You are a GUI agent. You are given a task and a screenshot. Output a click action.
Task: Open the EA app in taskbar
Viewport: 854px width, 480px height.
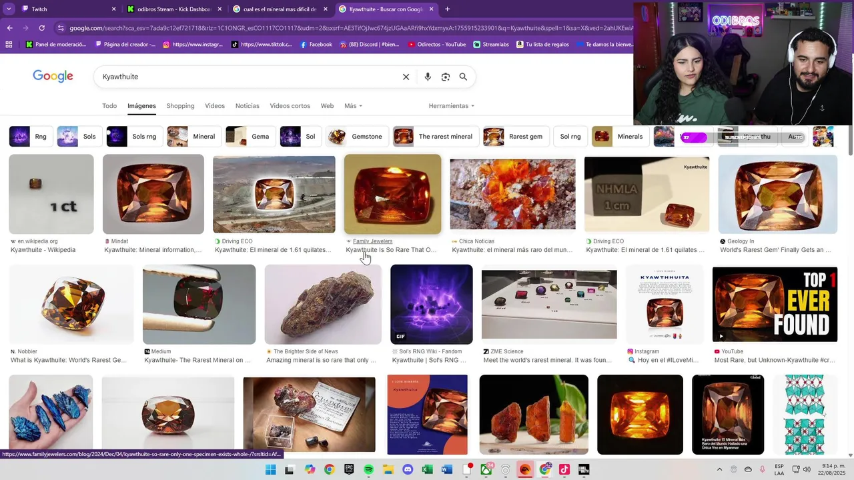[x=525, y=470]
